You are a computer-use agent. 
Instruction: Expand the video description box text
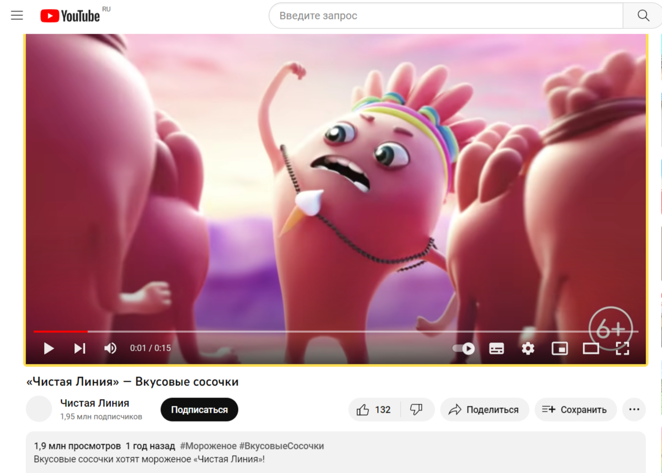point(336,453)
